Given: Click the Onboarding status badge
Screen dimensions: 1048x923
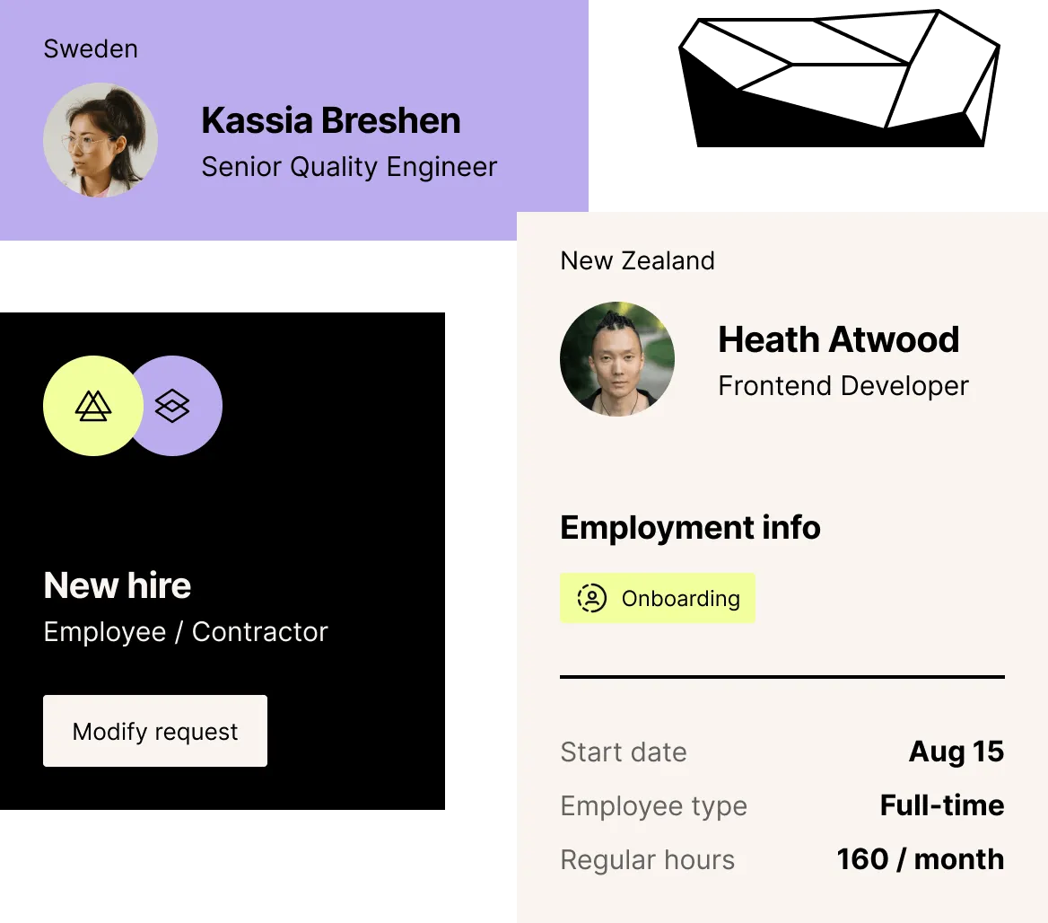Looking at the screenshot, I should pyautogui.click(x=657, y=598).
